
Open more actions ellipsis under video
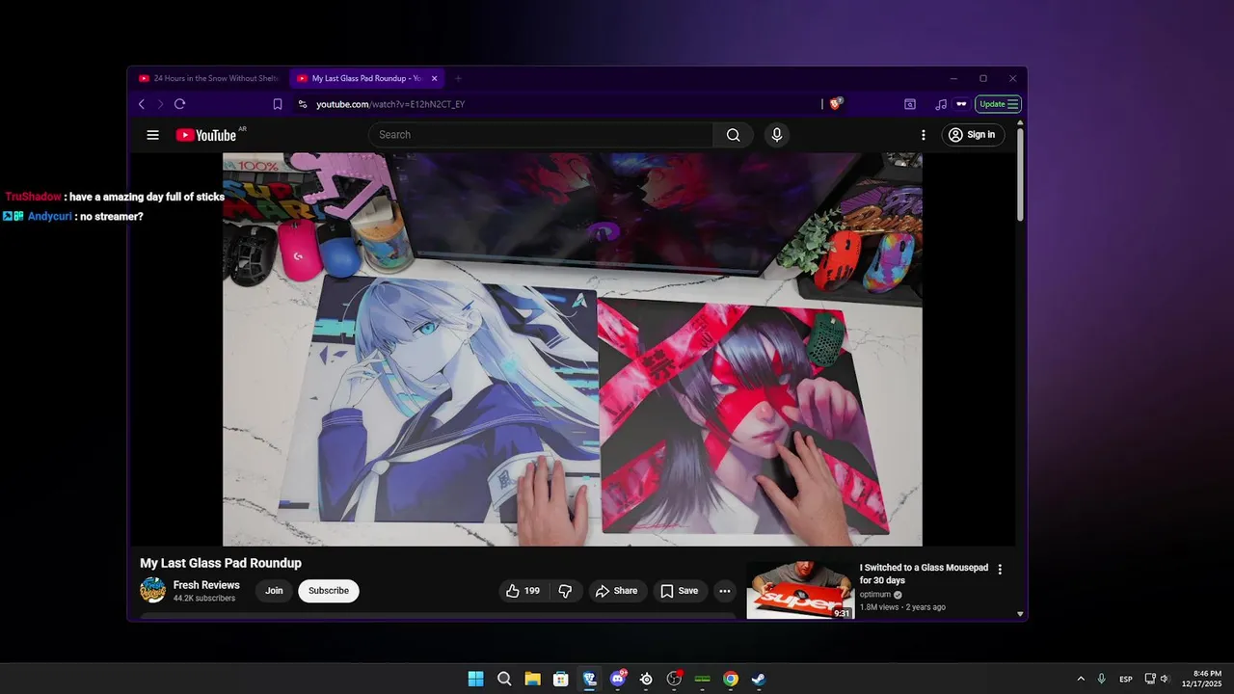click(x=725, y=591)
